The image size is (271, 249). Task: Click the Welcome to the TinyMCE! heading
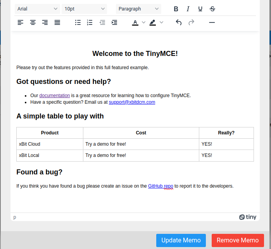pos(135,54)
